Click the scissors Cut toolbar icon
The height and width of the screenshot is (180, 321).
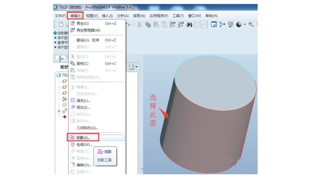139,24
